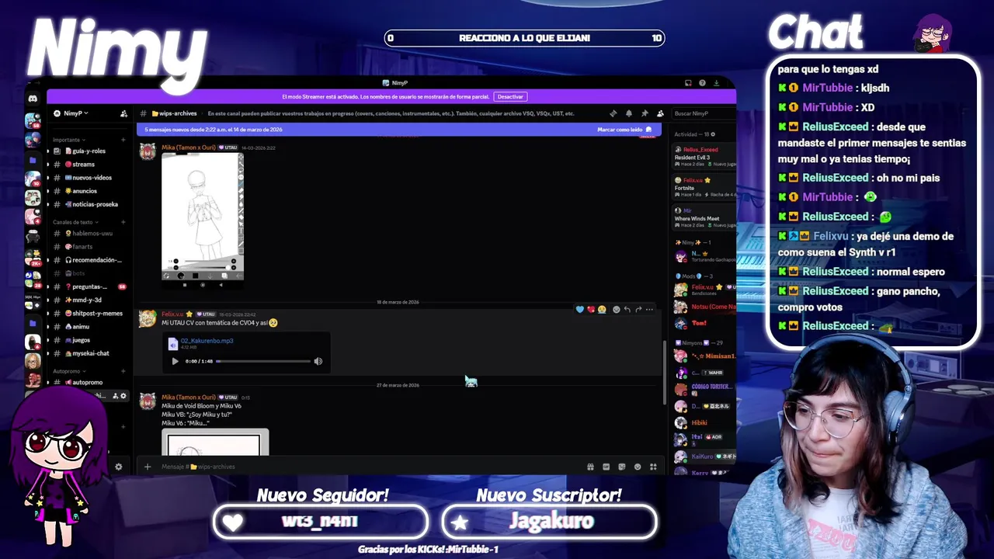This screenshot has height=559, width=994.
Task: Open the help icon in Discord title bar
Action: [x=702, y=83]
